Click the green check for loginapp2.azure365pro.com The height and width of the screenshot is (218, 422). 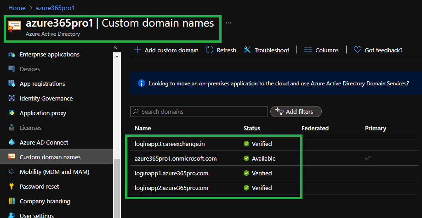coord(246,188)
